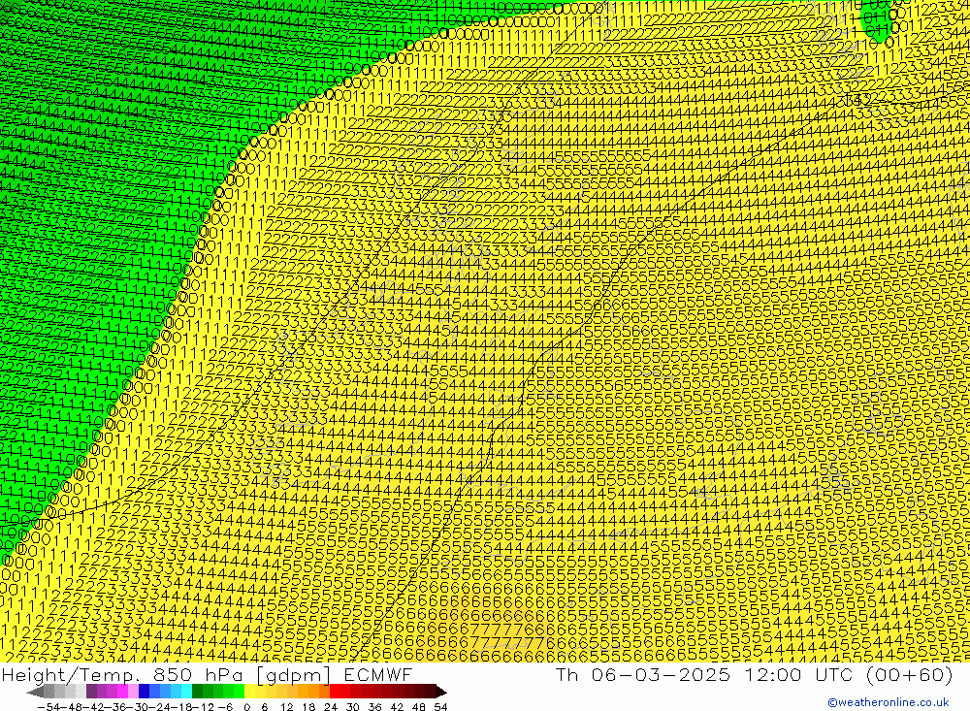
Task: Click the legend label '-54'
Action: click(48, 707)
